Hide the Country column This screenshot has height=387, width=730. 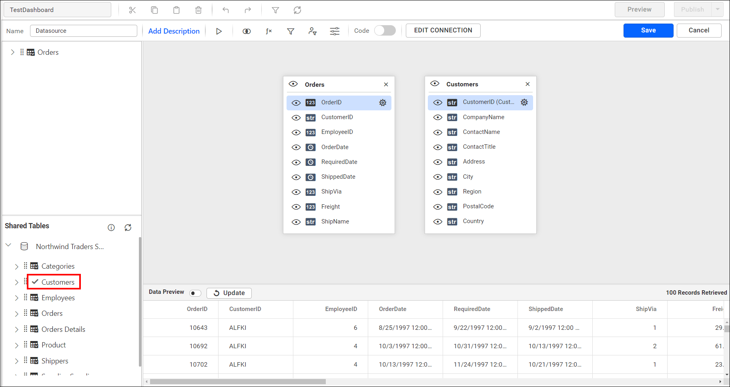(438, 221)
